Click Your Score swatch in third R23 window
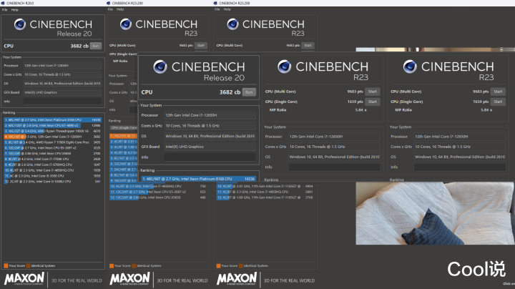Image resolution: width=515 pixels, height=289 pixels. pos(218,265)
